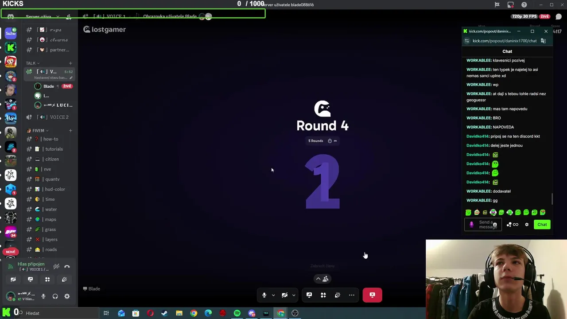Disconnect from voice with the hang-up icon
The height and width of the screenshot is (319, 567).
(67, 266)
